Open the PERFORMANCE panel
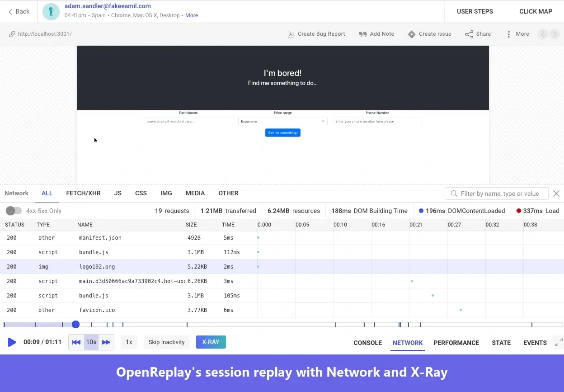The image size is (564, 392). pyautogui.click(x=456, y=343)
